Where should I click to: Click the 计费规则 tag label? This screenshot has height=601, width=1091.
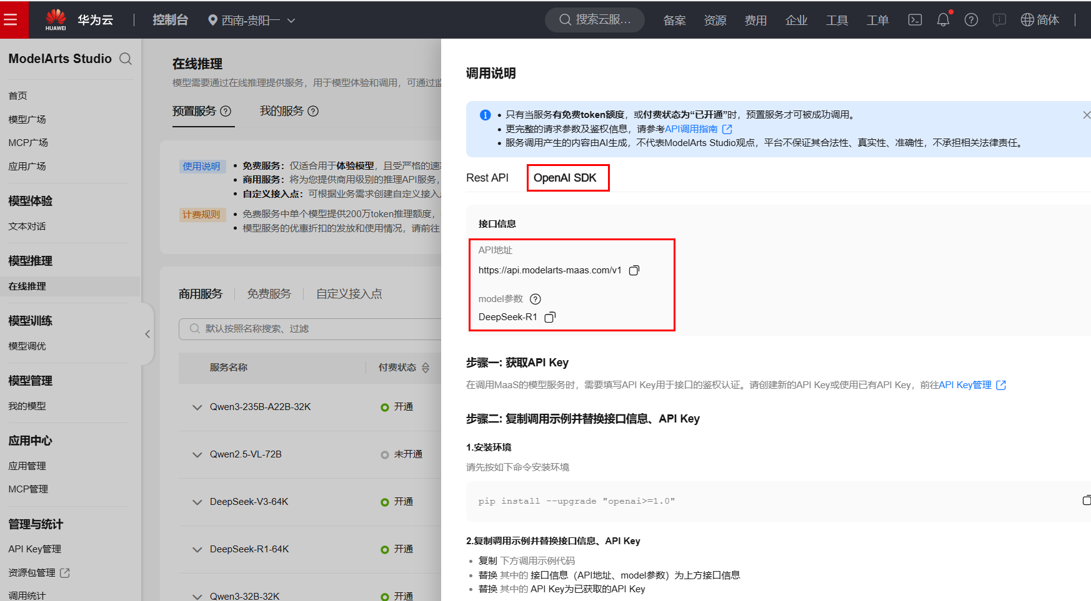tap(201, 214)
